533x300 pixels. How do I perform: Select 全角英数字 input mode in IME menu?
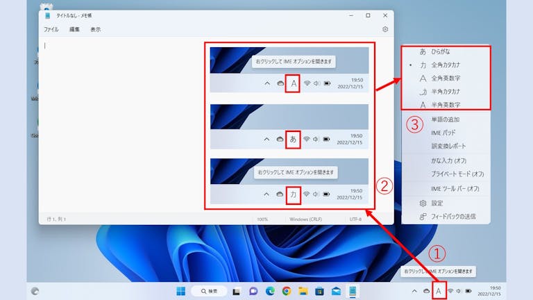[x=446, y=78]
